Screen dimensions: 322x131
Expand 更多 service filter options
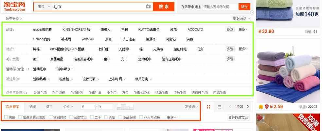[171, 118]
